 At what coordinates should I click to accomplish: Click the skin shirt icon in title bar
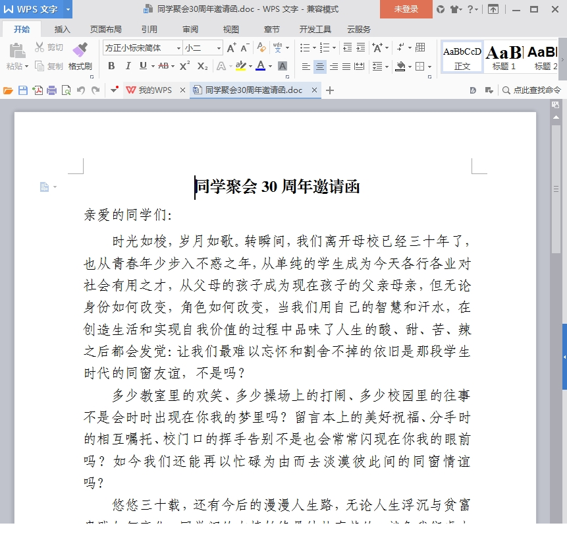[454, 9]
